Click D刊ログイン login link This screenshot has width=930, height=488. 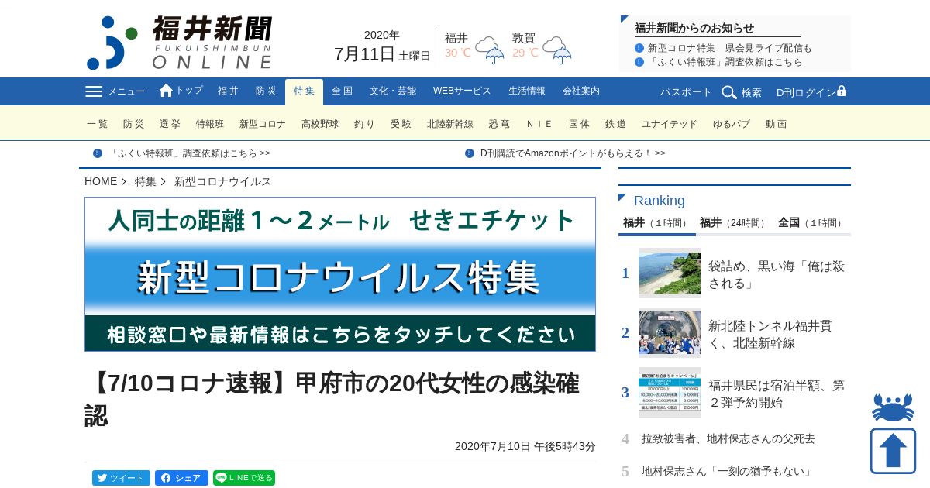coord(806,92)
